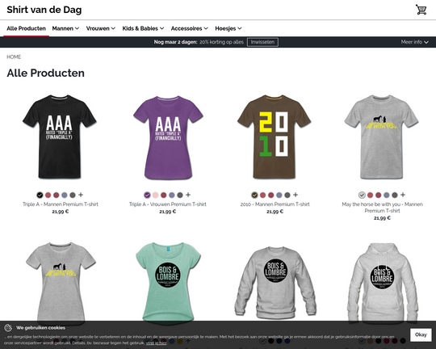Click the HOME breadcrumb link
Screen dimensions: 436x349
pyautogui.click(x=14, y=57)
